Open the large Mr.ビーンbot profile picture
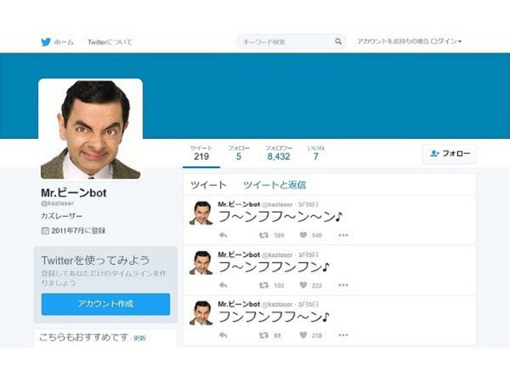 [91, 129]
